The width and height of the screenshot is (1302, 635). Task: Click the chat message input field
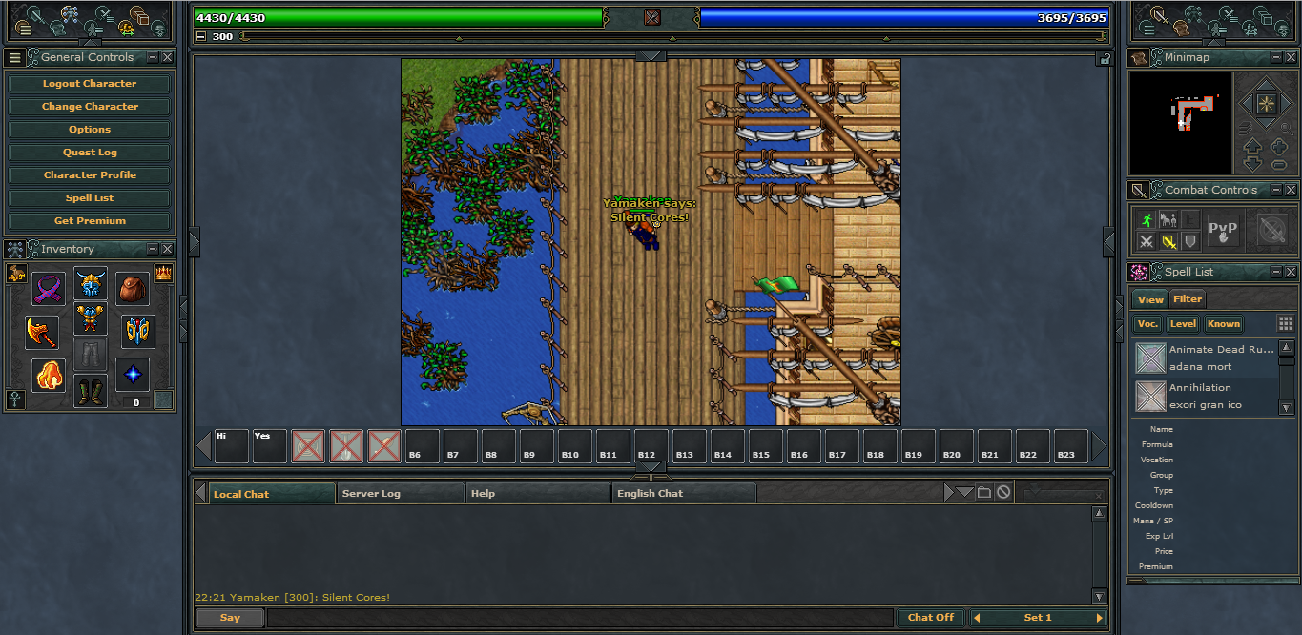[x=580, y=618]
